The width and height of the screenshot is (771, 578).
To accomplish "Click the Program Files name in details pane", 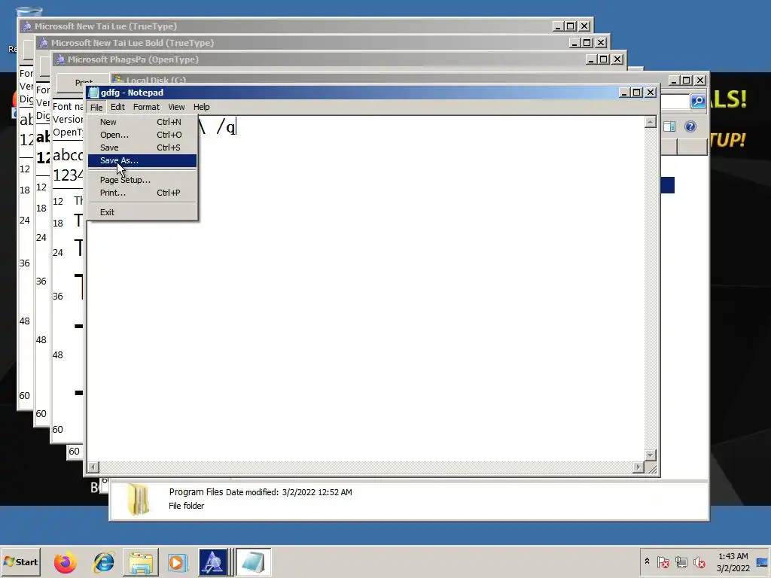I will coord(196,492).
